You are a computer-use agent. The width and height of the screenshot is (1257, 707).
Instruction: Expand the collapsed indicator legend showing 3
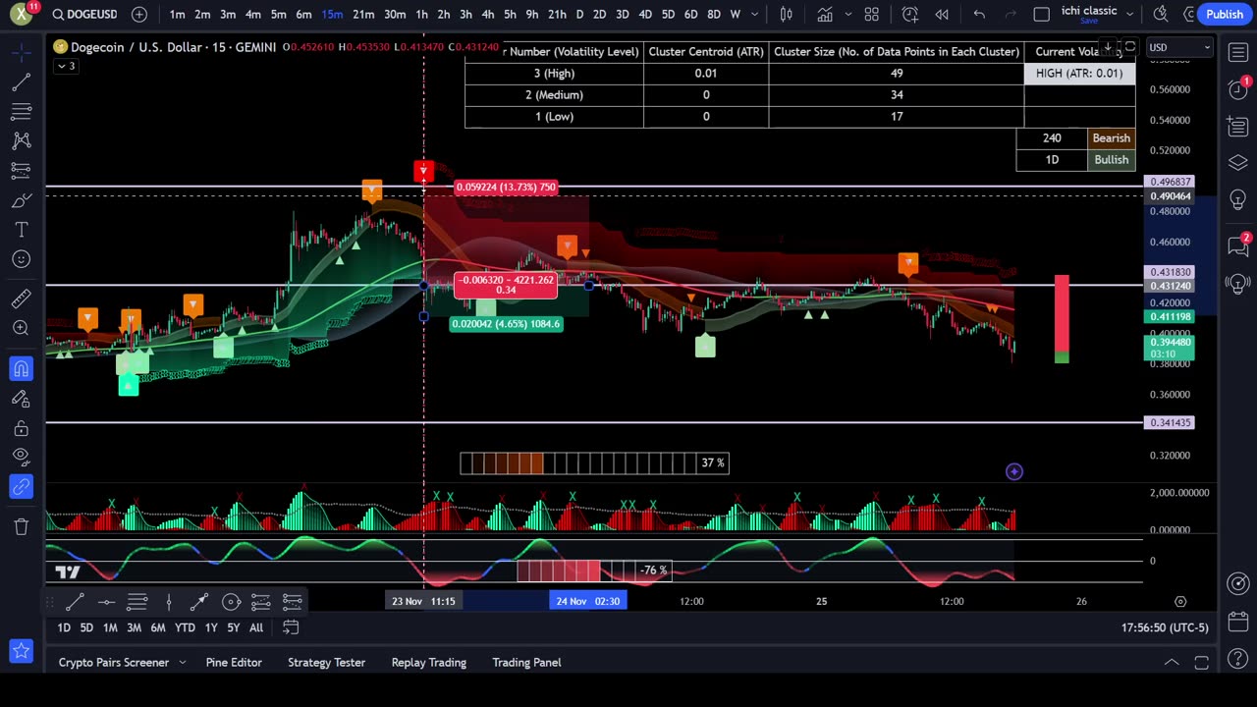66,66
